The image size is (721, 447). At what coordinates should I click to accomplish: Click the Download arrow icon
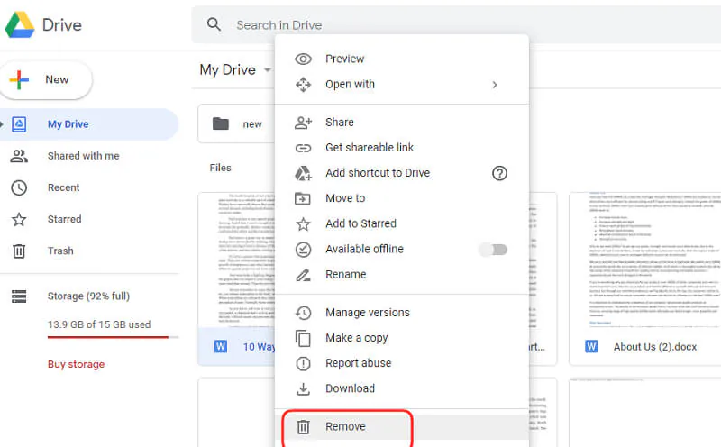[303, 389]
